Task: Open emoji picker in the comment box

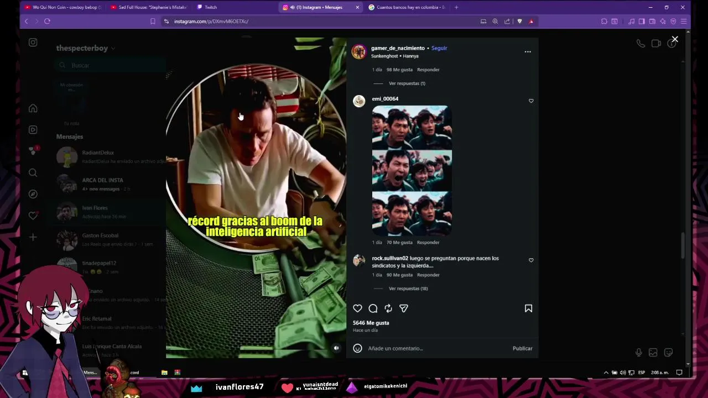Action: coord(357,348)
